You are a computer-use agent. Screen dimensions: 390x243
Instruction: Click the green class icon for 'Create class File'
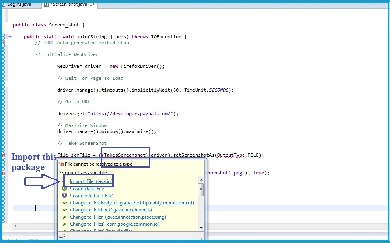pyautogui.click(x=64, y=188)
